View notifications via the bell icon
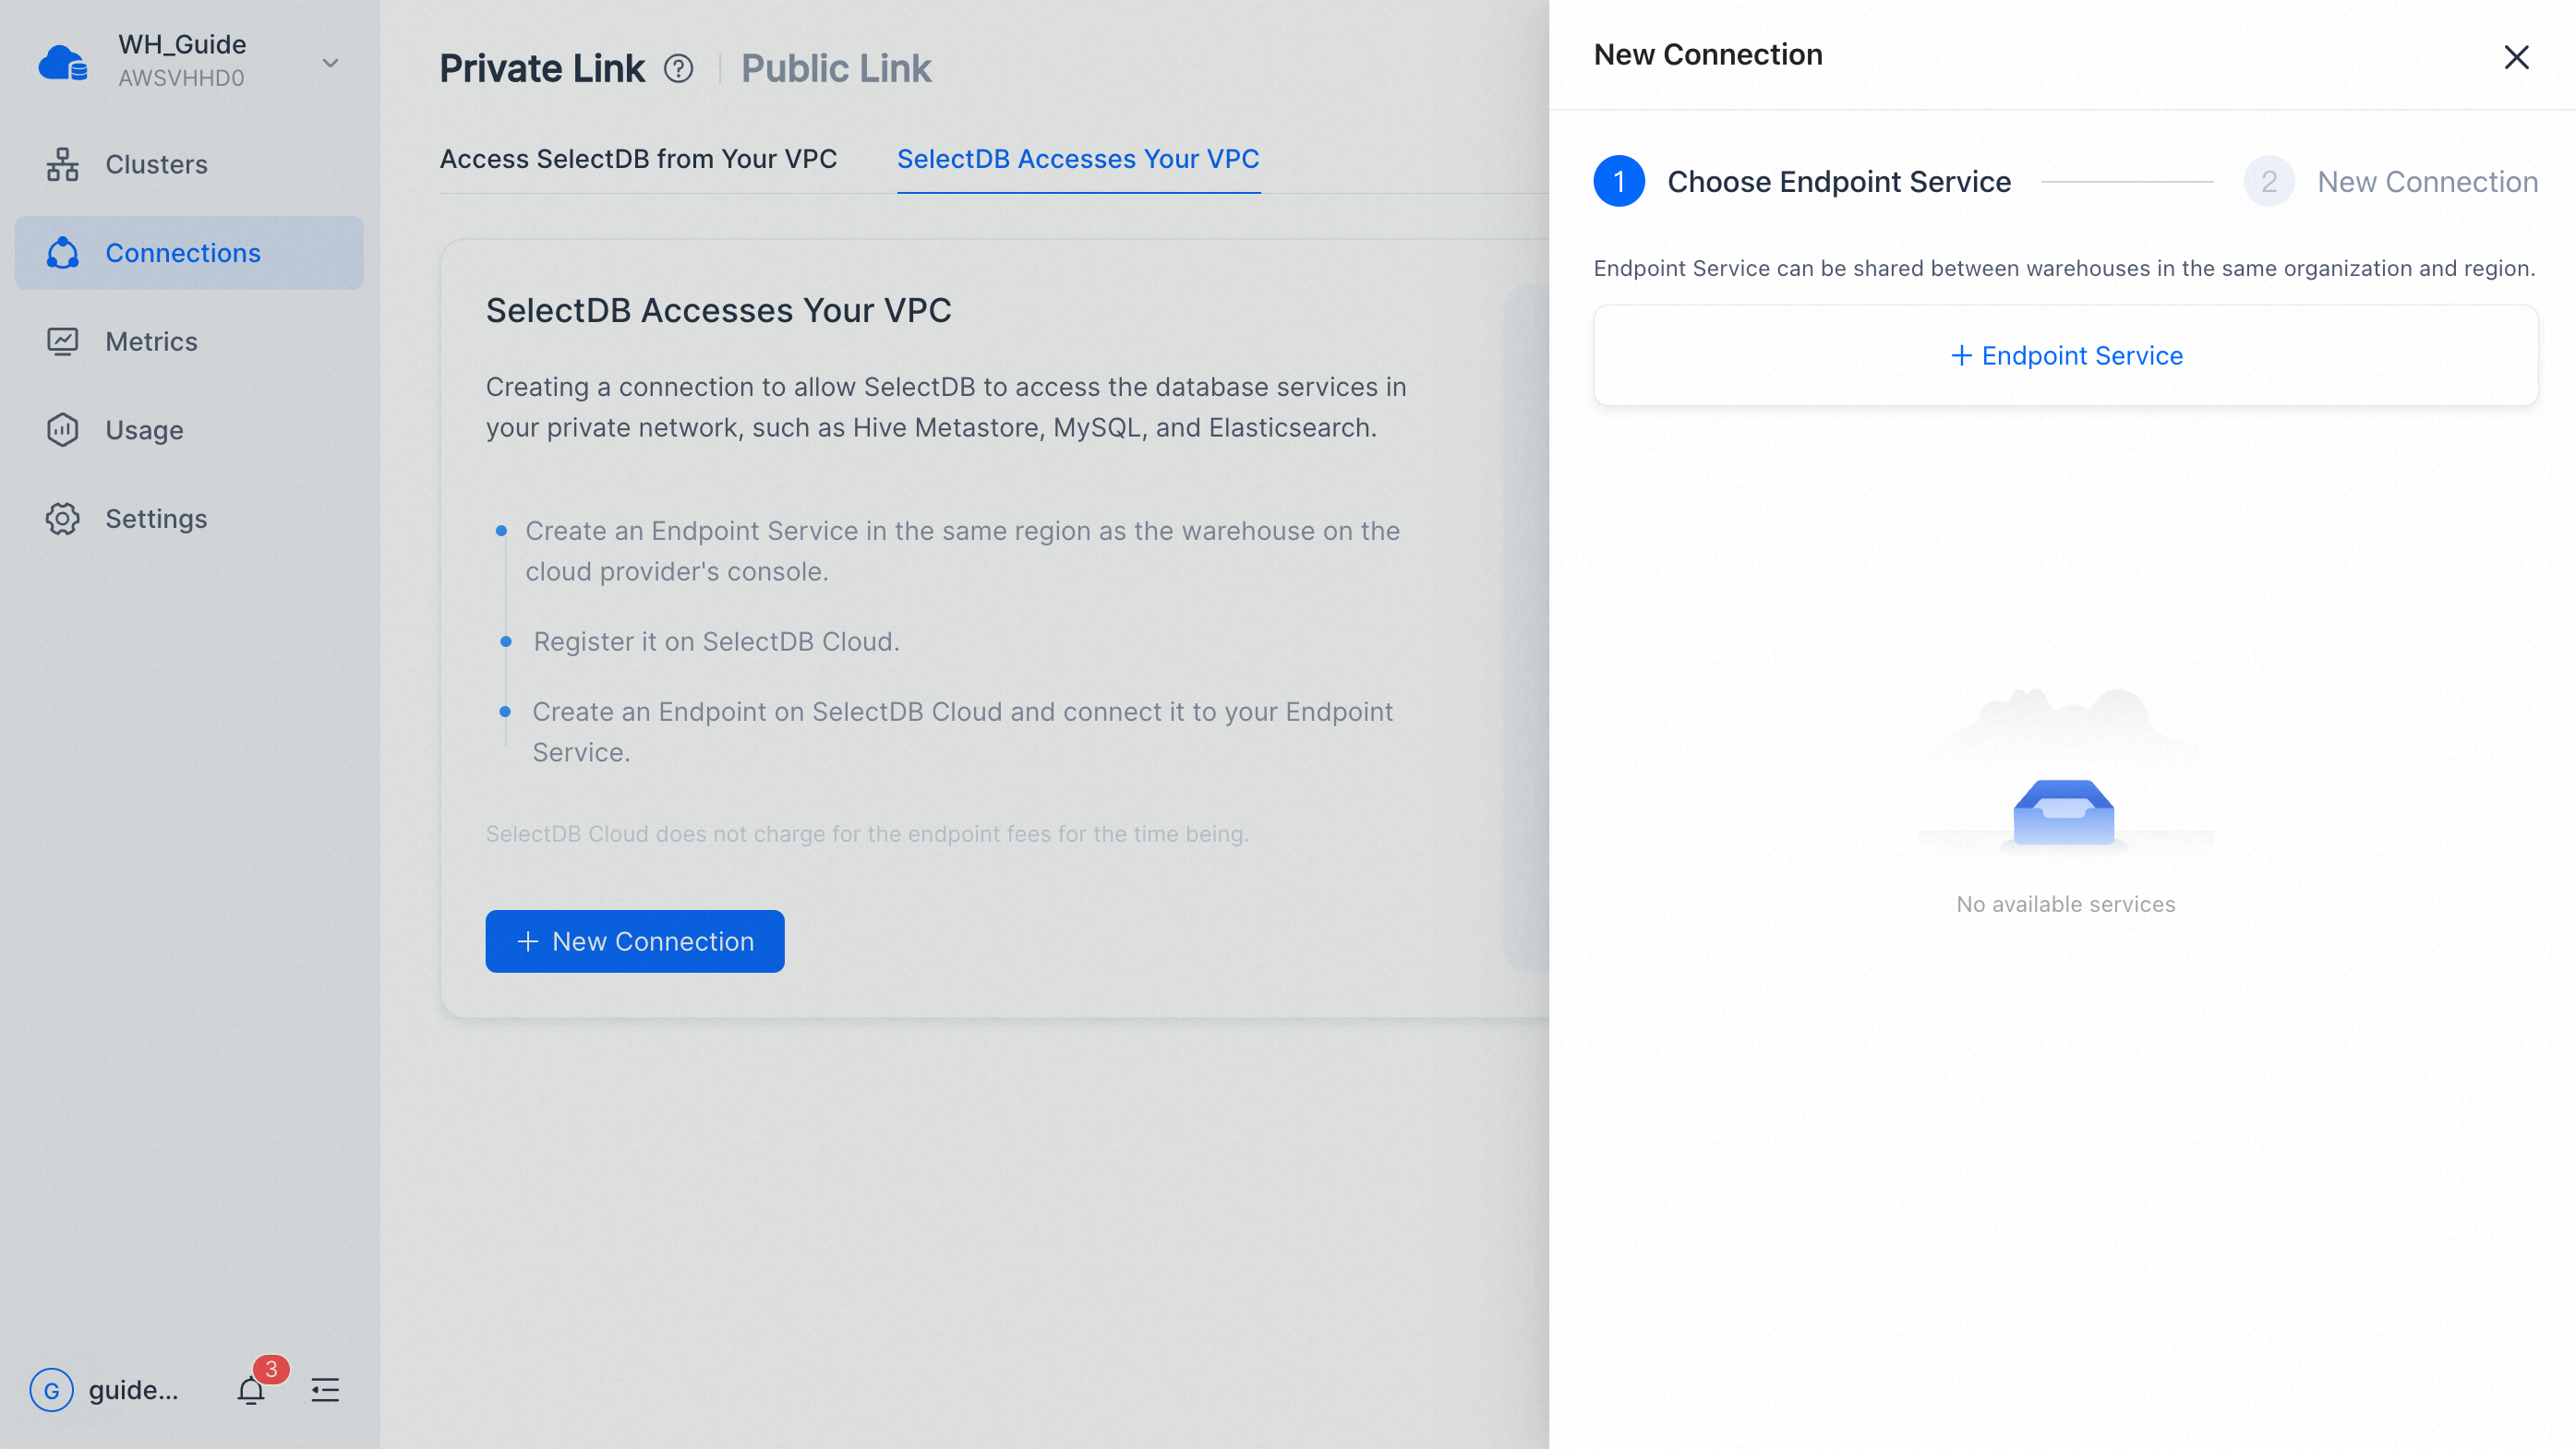Viewport: 2576px width, 1449px height. [x=251, y=1390]
